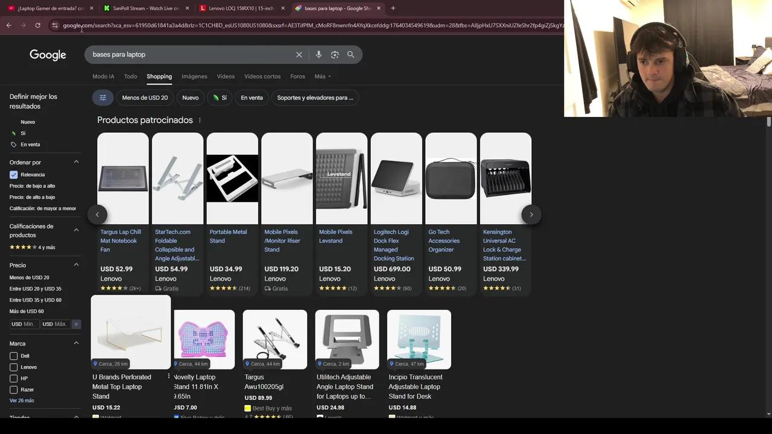Collapse the Ordenar por section
Screen dimensions: 772x434
(76, 162)
